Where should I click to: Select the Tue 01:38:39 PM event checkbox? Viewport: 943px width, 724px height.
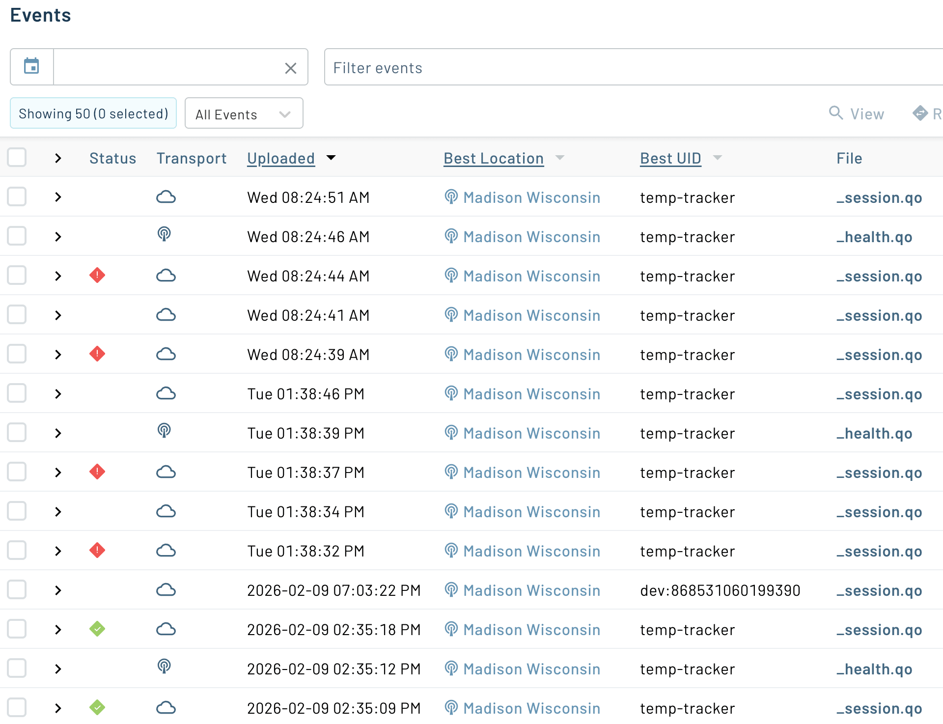(x=17, y=433)
